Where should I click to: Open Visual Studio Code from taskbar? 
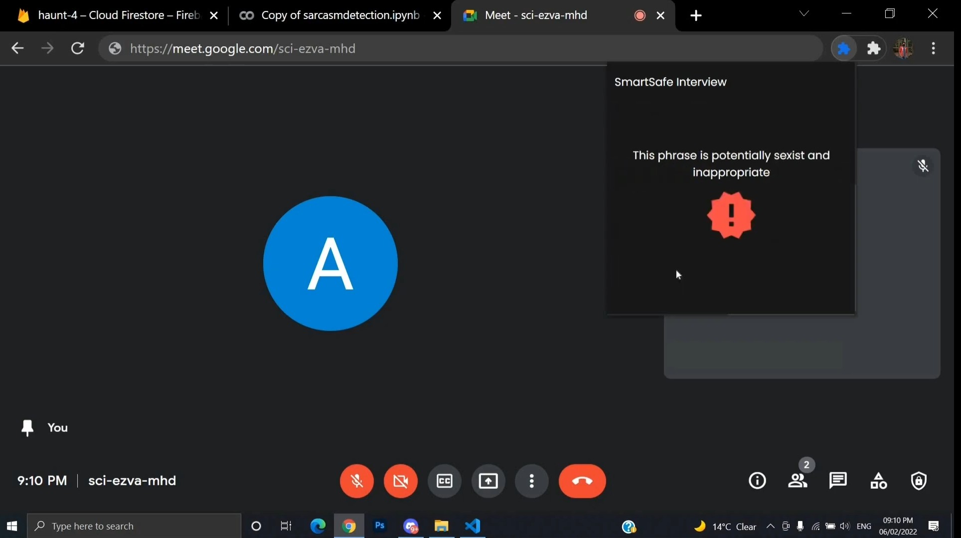point(473,526)
